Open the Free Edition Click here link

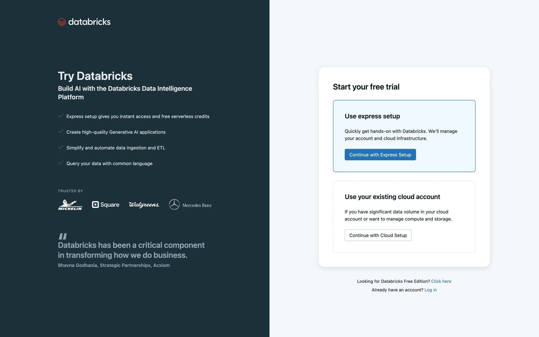441,281
